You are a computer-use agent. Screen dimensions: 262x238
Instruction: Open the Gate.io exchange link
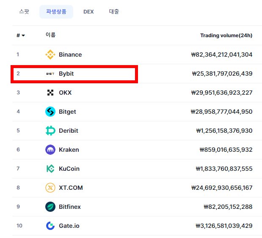click(69, 226)
